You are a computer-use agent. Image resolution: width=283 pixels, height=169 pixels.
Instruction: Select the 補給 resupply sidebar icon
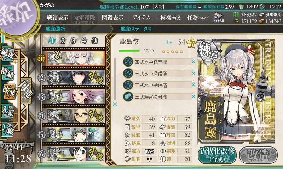[7, 73]
